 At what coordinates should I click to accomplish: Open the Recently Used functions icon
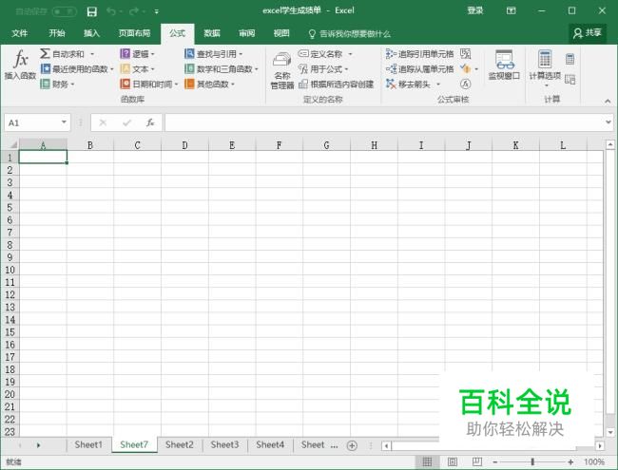click(46, 69)
